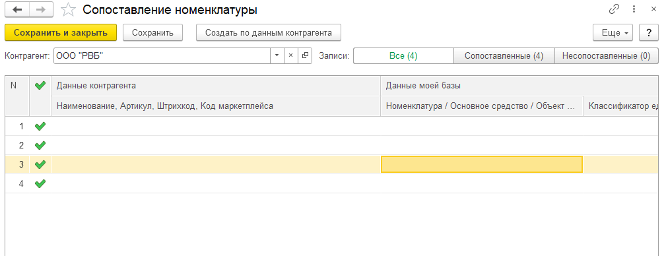666x256 pixels.
Task: Switch to Все (4) records filter
Action: click(x=403, y=55)
